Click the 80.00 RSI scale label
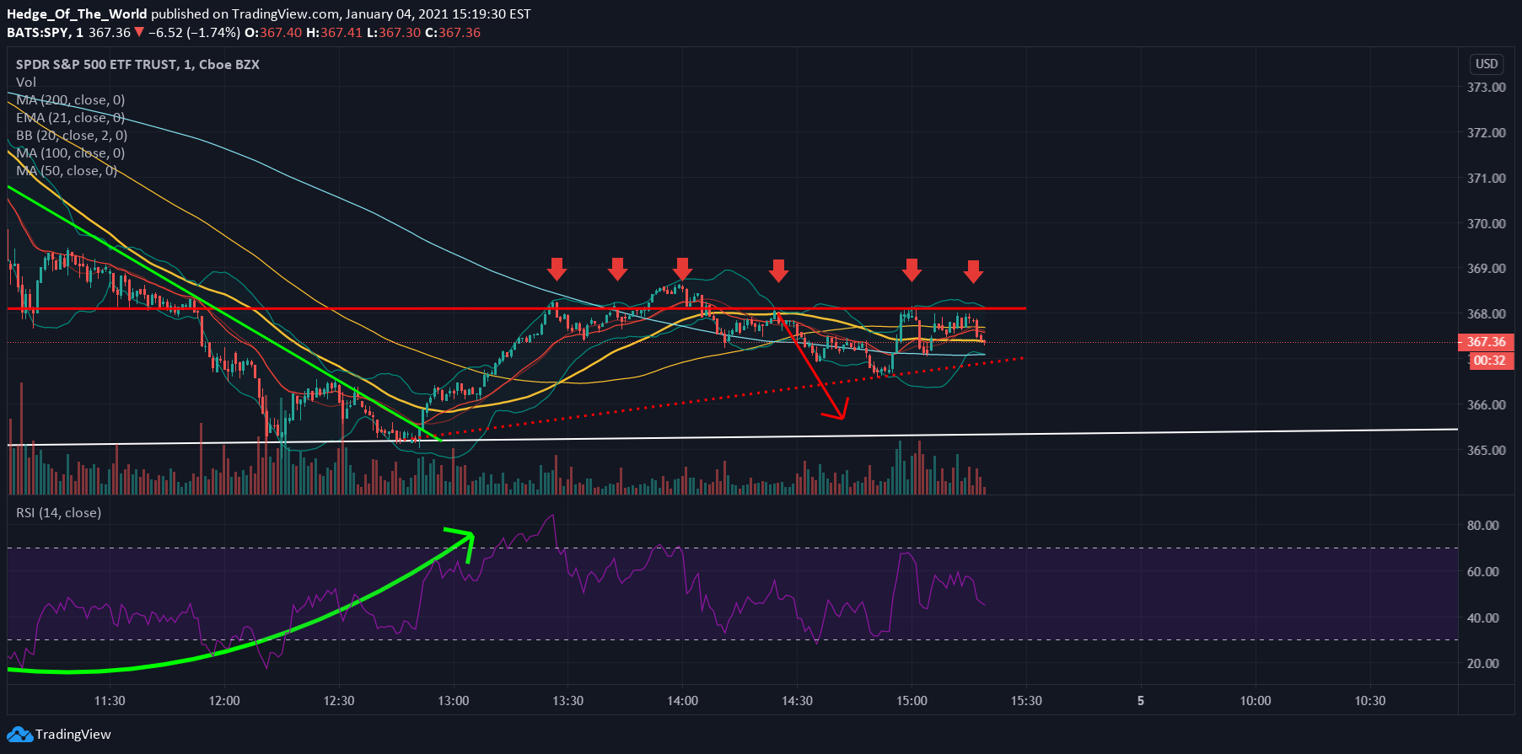The height and width of the screenshot is (754, 1522). click(x=1482, y=526)
